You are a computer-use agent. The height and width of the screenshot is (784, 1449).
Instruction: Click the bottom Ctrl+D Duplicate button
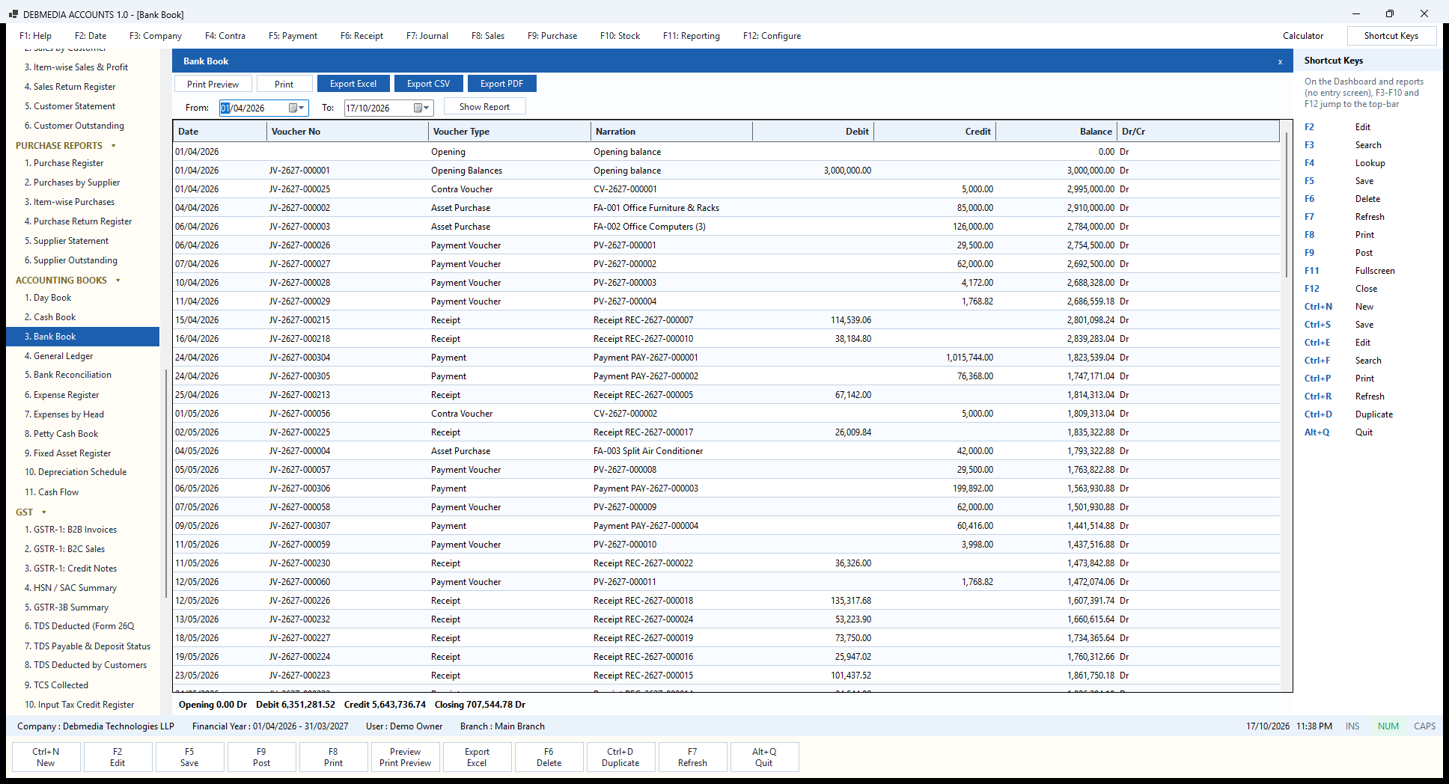click(620, 757)
